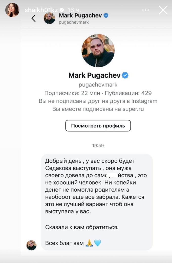This screenshot has width=172, height=263.
Task: Close the story with the X icon
Action: click(x=163, y=10)
